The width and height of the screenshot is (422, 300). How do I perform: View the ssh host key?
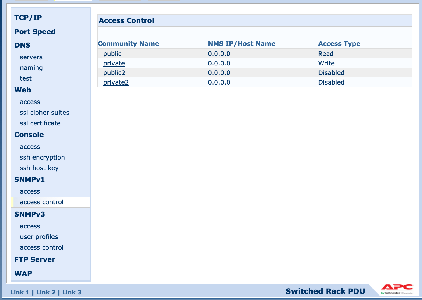39,168
